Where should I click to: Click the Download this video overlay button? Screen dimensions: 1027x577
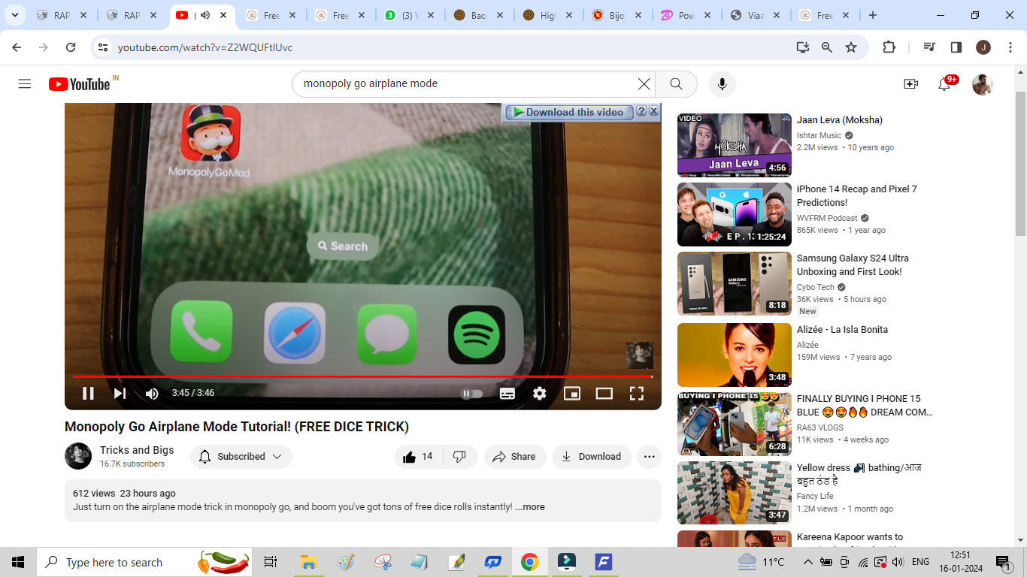pos(569,112)
